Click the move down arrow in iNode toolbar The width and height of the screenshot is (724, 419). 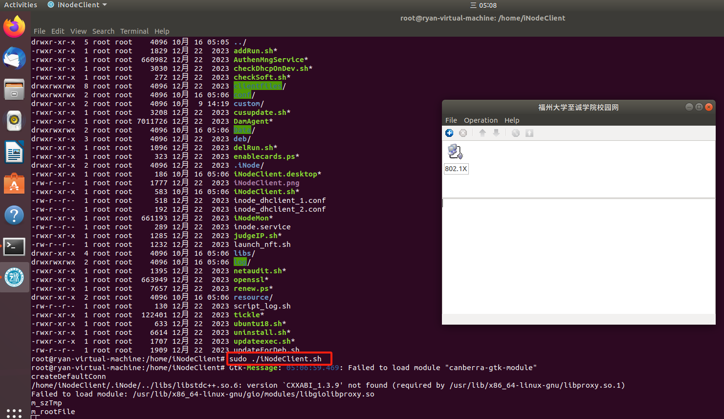pos(496,133)
